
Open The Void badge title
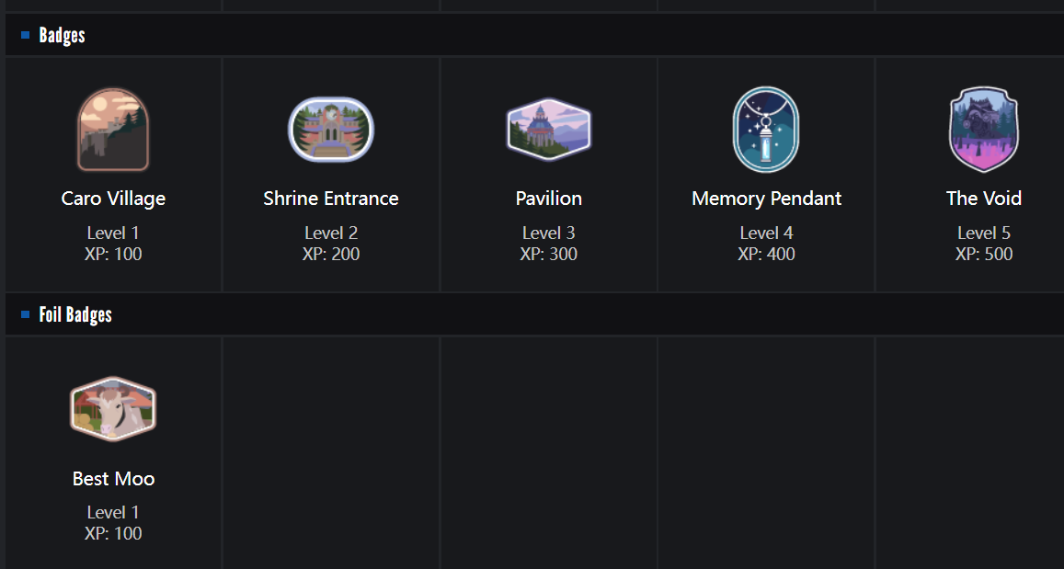[983, 199]
